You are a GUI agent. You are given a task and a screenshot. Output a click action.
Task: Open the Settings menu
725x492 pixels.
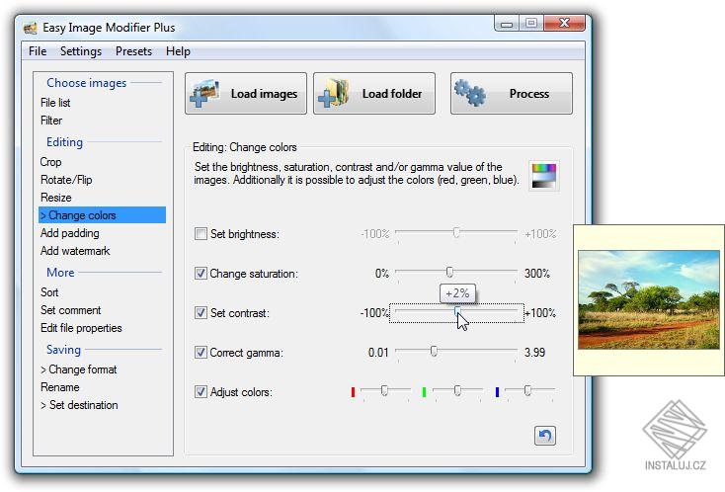pyautogui.click(x=81, y=51)
